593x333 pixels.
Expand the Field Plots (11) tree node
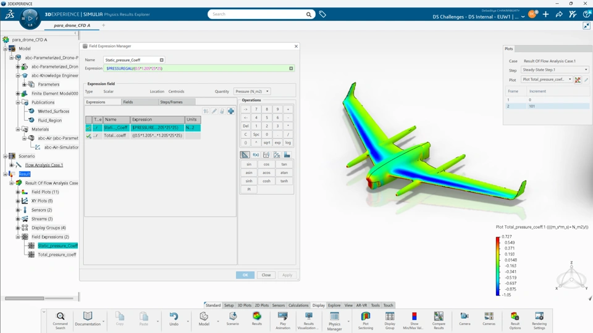point(18,192)
